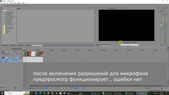Expand the GPU Accelerated folder
The image size is (169, 95).
pos(3,29)
